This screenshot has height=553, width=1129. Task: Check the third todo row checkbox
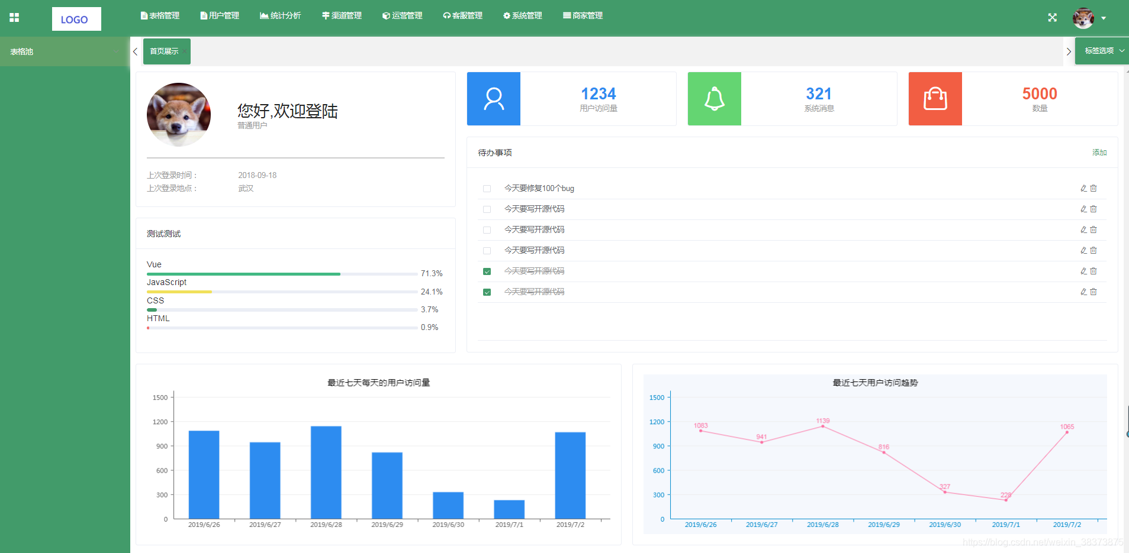[x=487, y=230]
